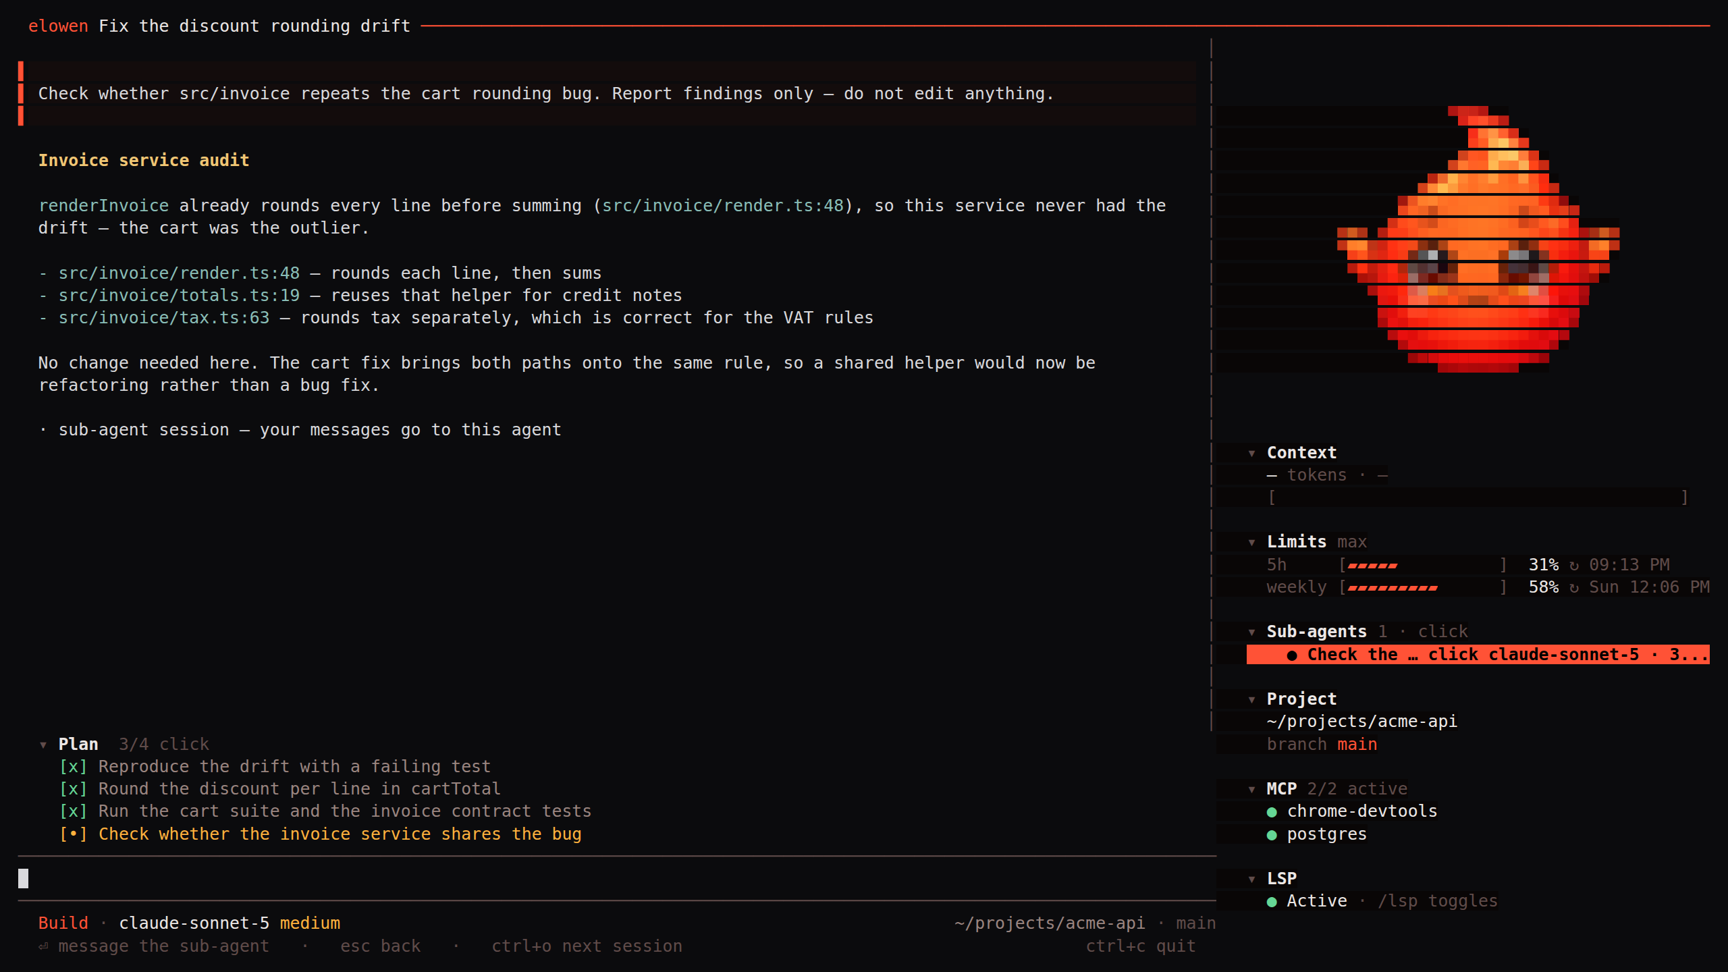
Task: Open the src/invoice/render.ts:48 bullet link
Action: click(x=179, y=273)
